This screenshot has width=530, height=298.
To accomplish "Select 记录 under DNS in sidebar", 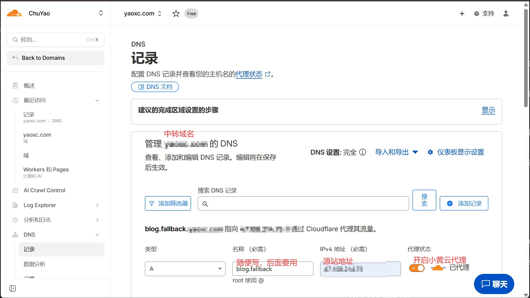I will click(x=61, y=249).
